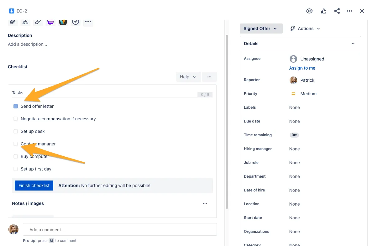Open the Notes / images ellipsis menu
368x246 pixels.
pyautogui.click(x=205, y=203)
